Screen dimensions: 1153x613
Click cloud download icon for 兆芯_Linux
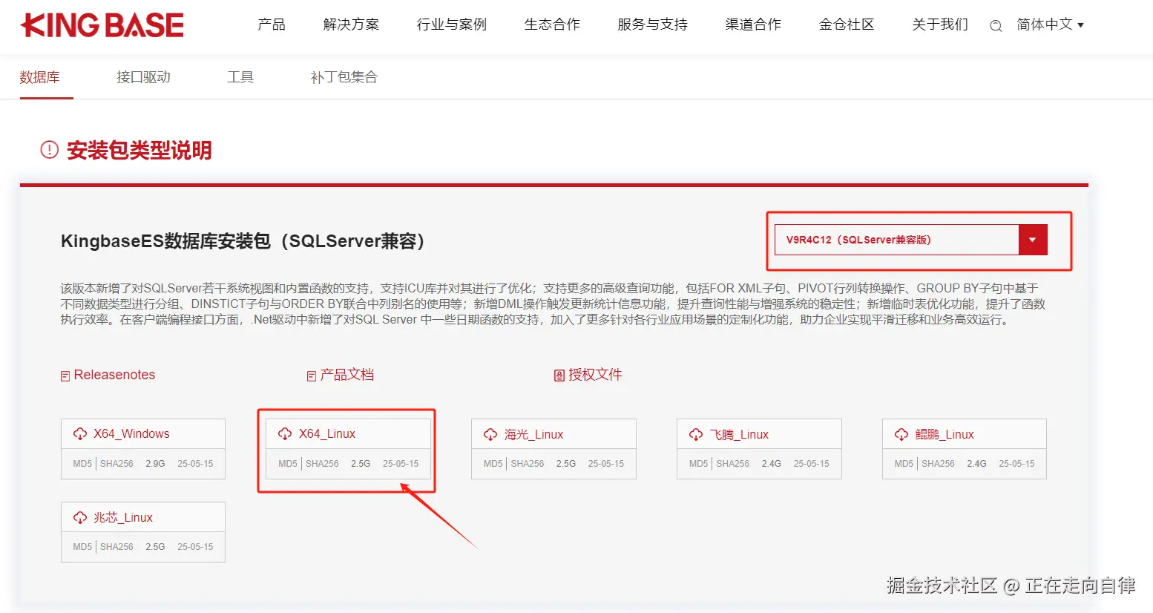80,518
